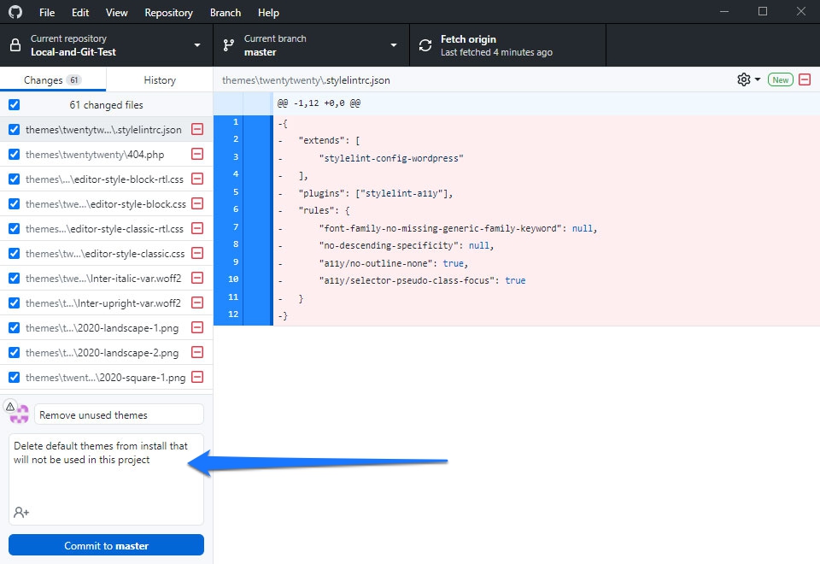Select the 2020-landscape-1.png file row
This screenshot has height=564, width=820.
(106, 327)
